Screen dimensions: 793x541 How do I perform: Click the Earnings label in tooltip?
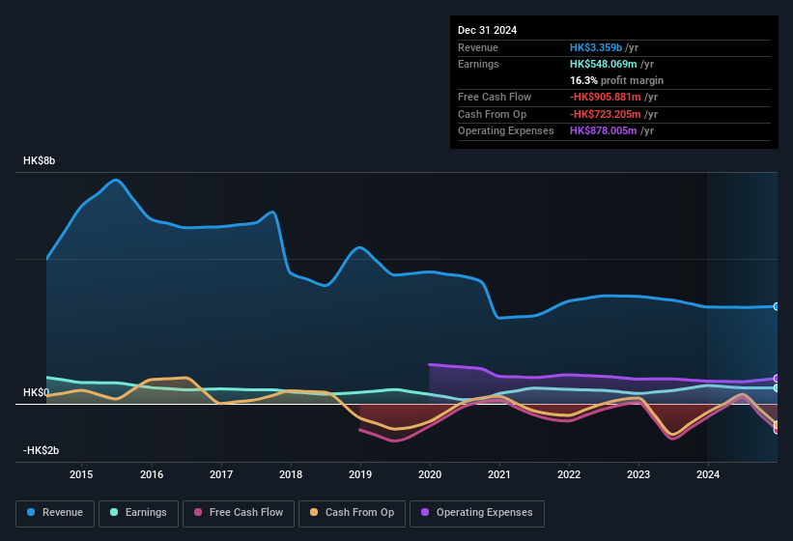coord(478,64)
